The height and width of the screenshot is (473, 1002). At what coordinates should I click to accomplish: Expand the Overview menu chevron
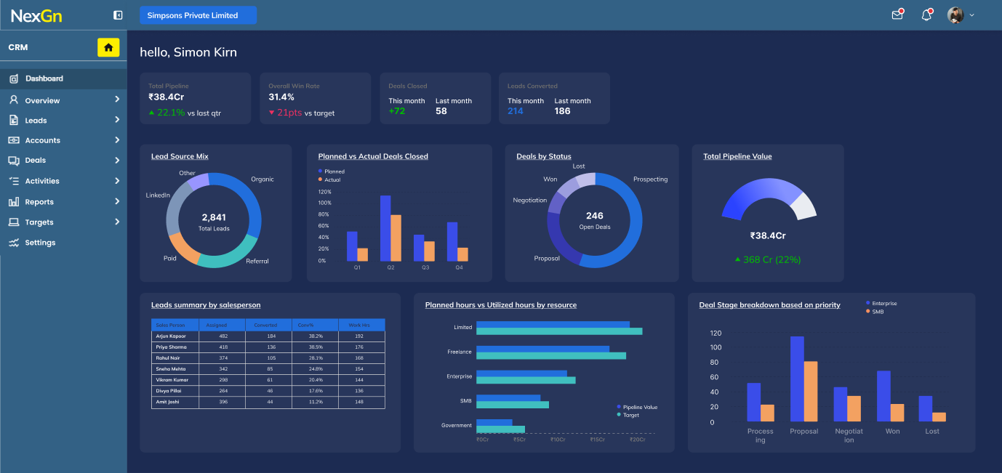pos(117,100)
